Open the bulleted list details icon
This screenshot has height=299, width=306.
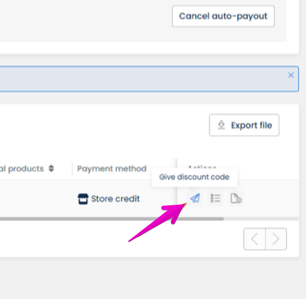215,198
